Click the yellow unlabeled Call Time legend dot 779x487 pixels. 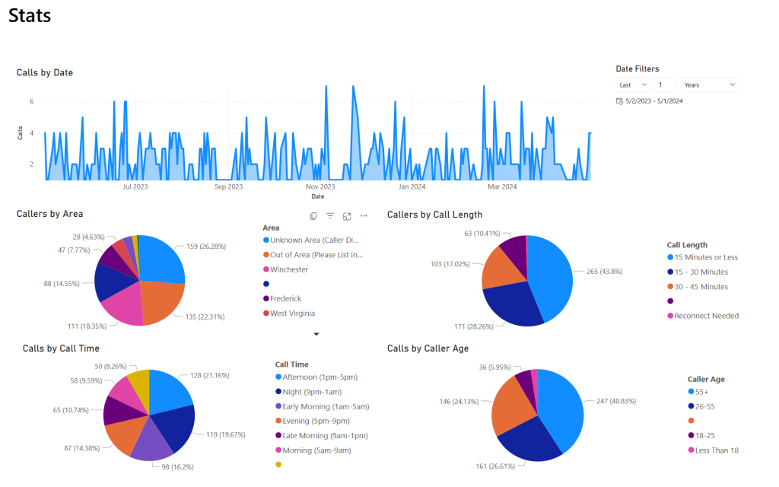278,465
